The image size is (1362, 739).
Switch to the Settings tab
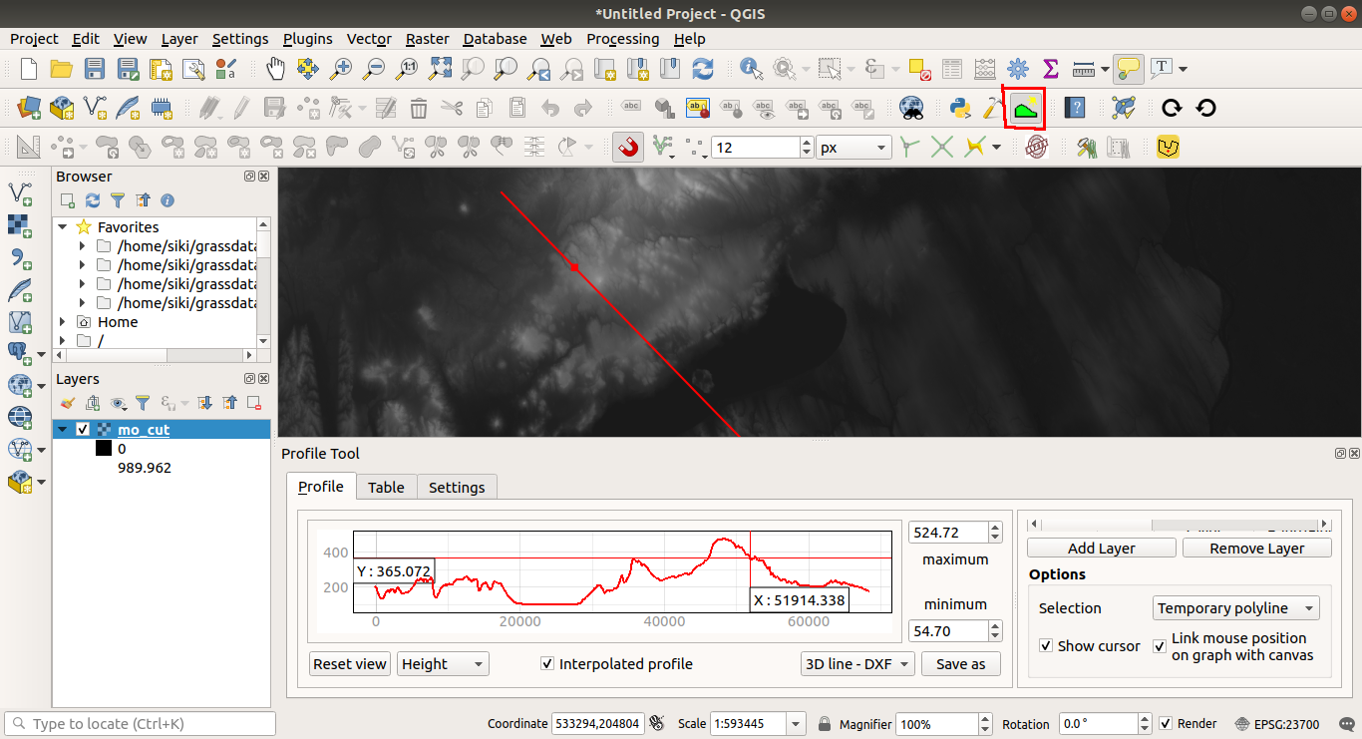457,488
